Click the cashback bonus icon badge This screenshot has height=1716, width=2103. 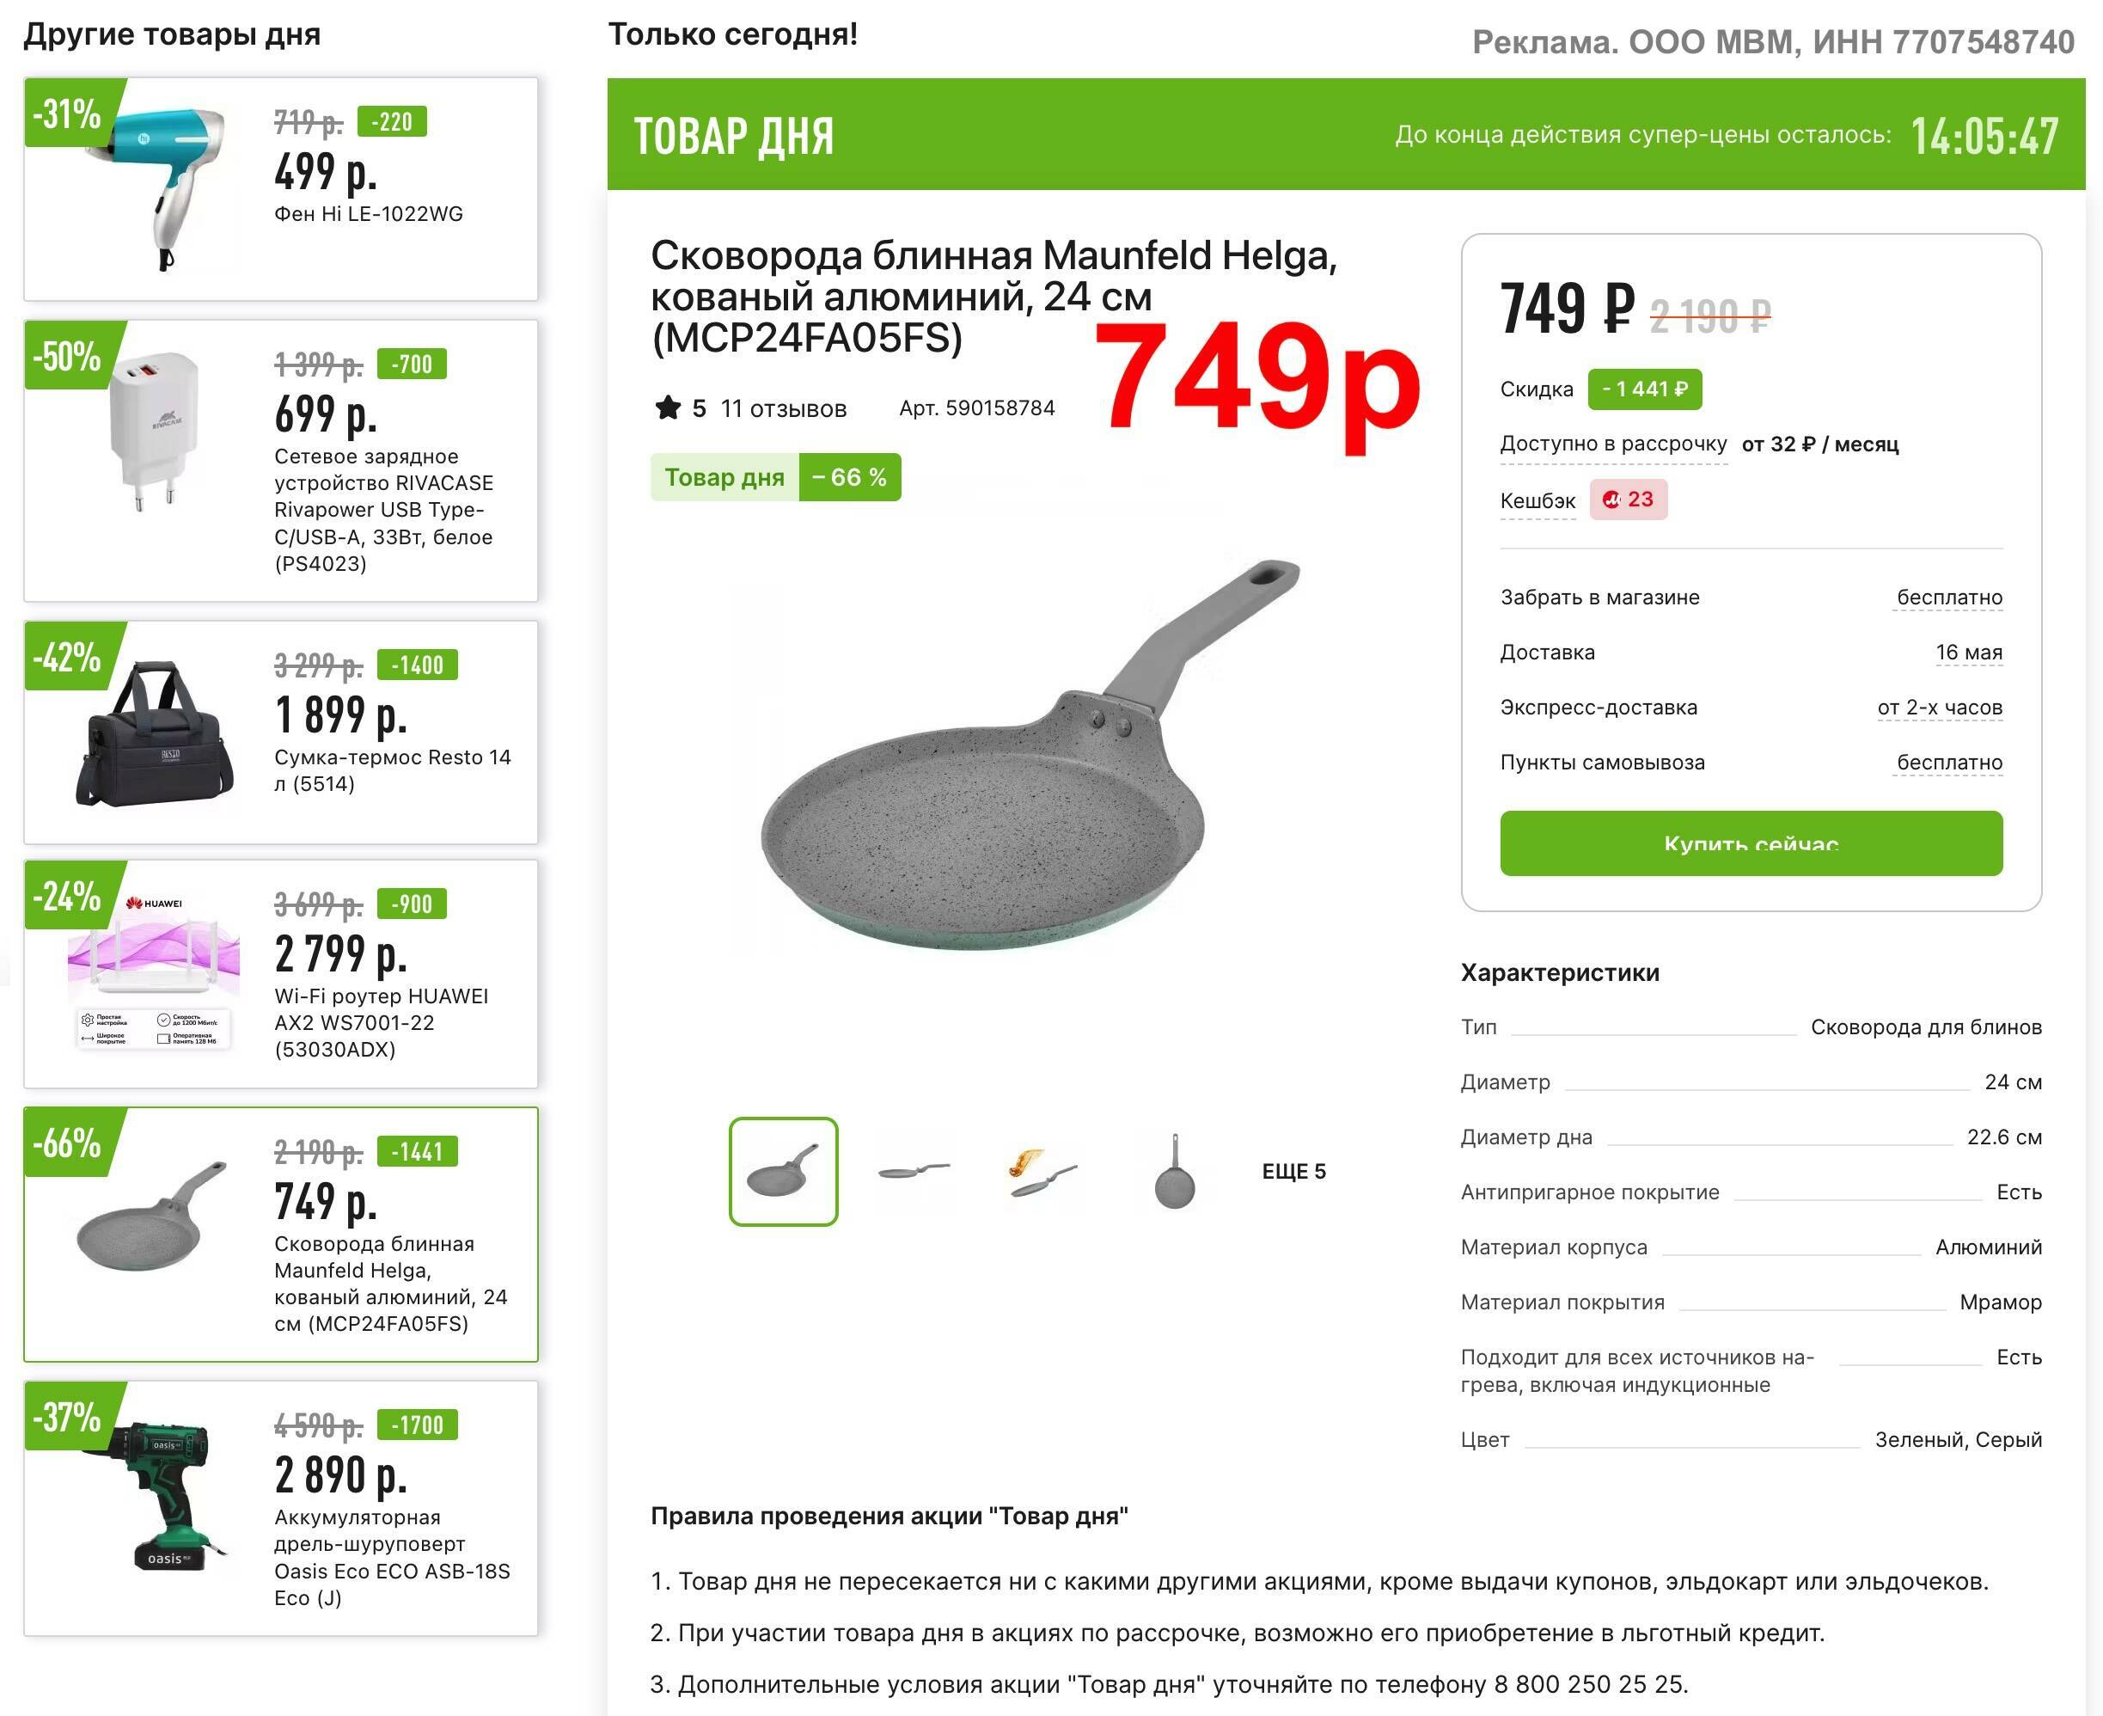pyautogui.click(x=1628, y=499)
